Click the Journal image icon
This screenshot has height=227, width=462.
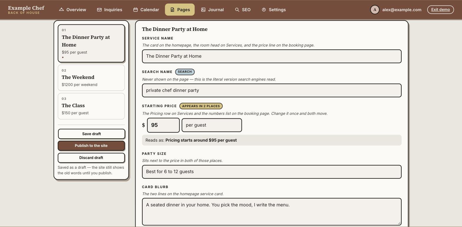tap(203, 10)
